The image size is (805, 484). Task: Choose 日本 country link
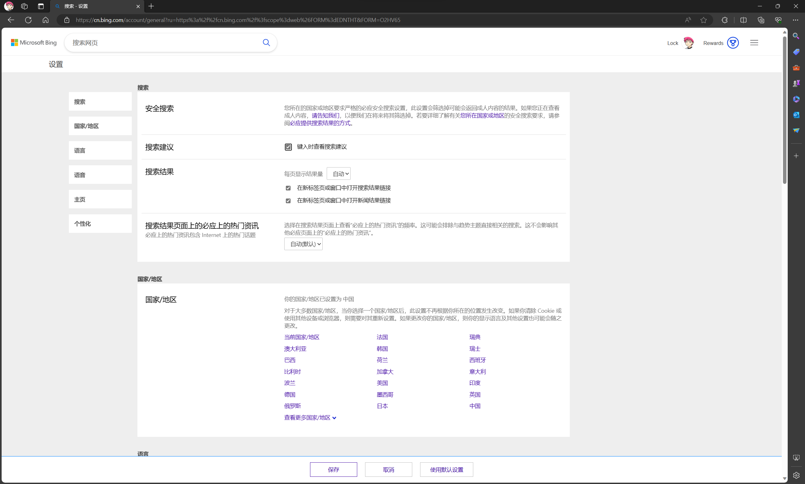click(x=382, y=406)
